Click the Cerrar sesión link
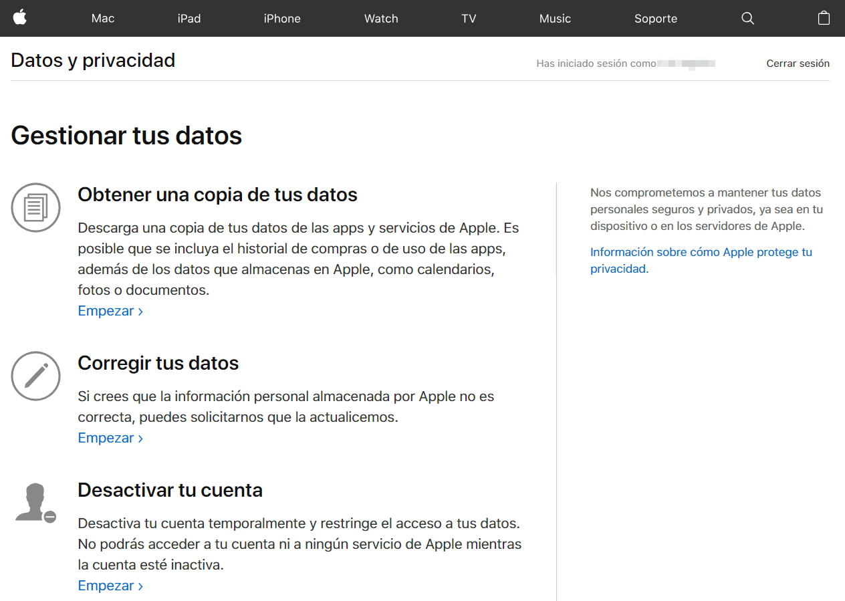The width and height of the screenshot is (845, 601). pos(798,64)
